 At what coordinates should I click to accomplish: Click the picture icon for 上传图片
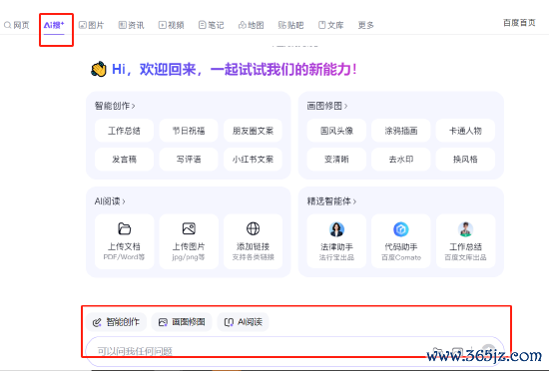coord(189,228)
